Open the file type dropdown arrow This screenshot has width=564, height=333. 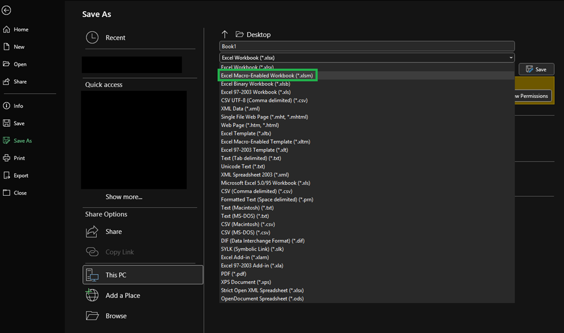click(511, 57)
